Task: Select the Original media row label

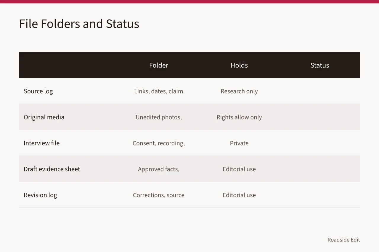Action: (x=44, y=117)
